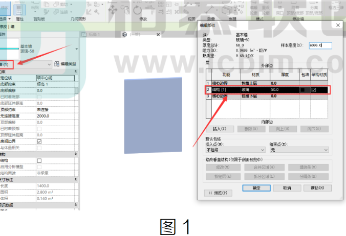The height and width of the screenshot is (236, 346).
Task: Open the 基本墙 玻璃-50 type selector dropdown
Action: pyautogui.click(x=76, y=49)
